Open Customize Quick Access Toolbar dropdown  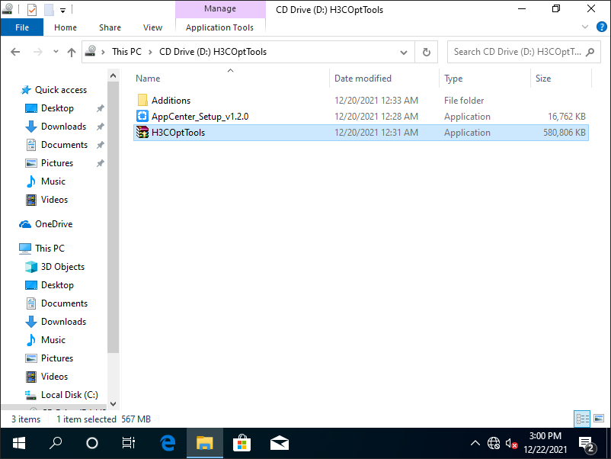pos(62,10)
